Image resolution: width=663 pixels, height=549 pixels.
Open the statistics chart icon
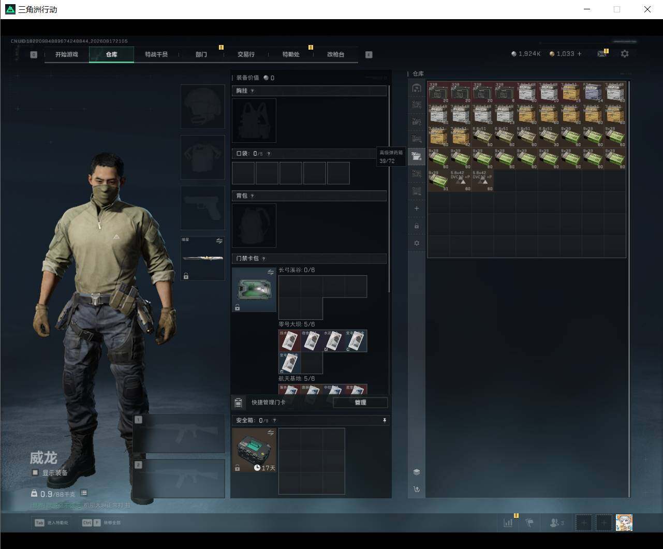click(x=508, y=523)
